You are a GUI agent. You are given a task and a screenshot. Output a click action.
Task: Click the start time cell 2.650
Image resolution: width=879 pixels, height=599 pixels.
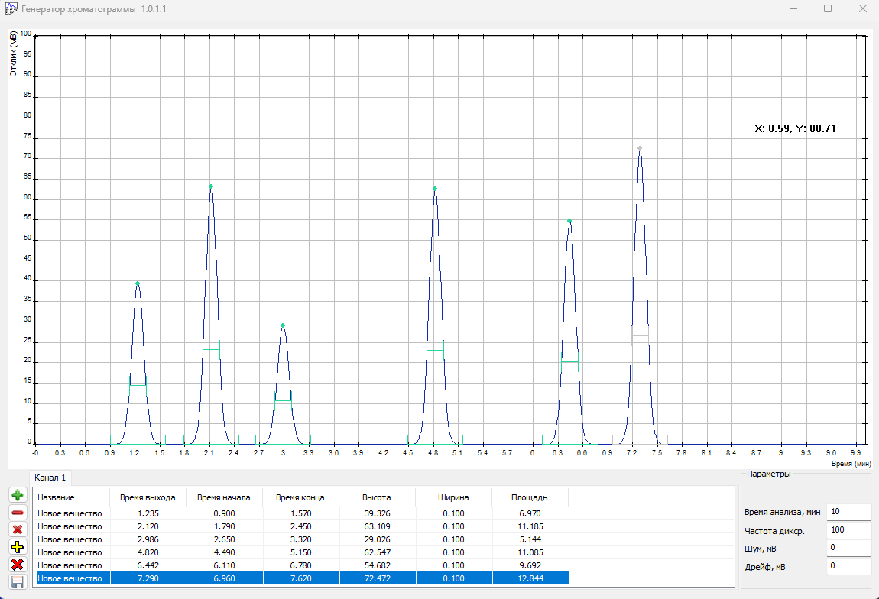[x=224, y=539]
